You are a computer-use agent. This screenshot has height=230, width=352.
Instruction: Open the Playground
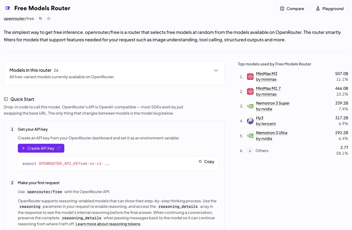(x=329, y=8)
